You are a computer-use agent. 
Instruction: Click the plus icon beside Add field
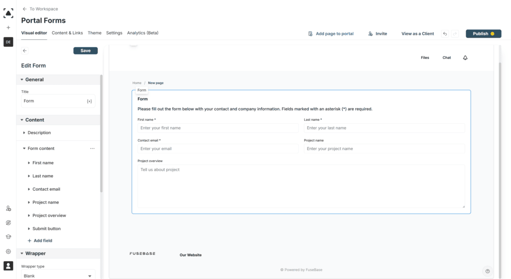tap(29, 241)
